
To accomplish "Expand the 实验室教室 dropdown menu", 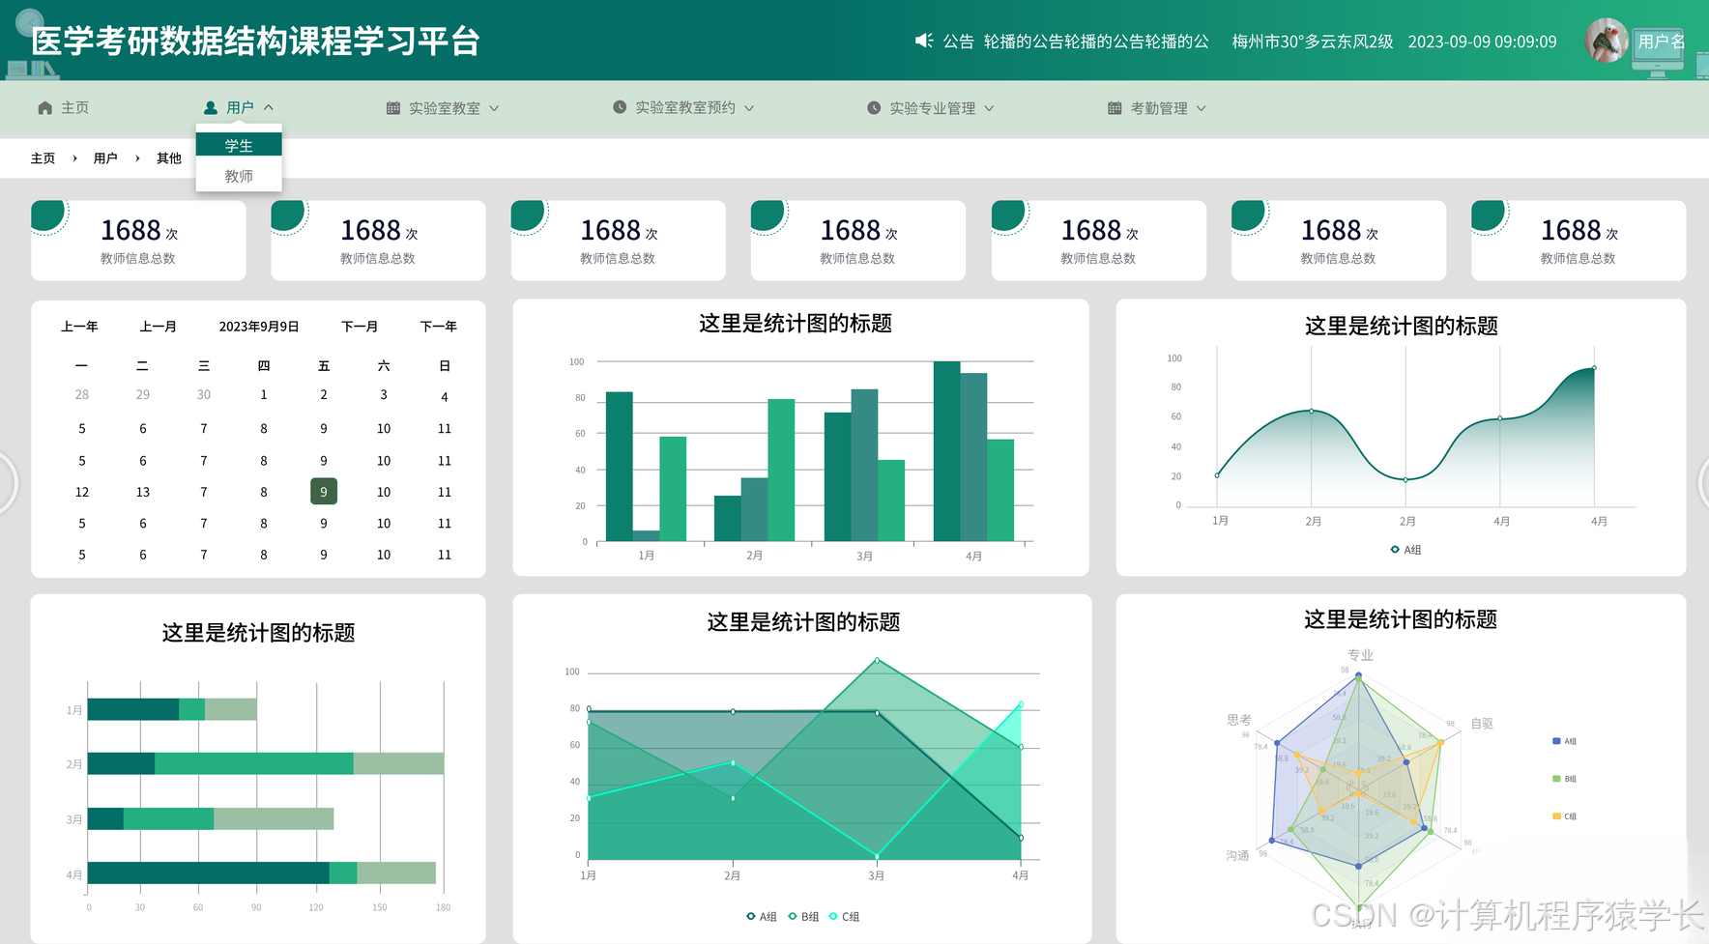I will click(446, 107).
